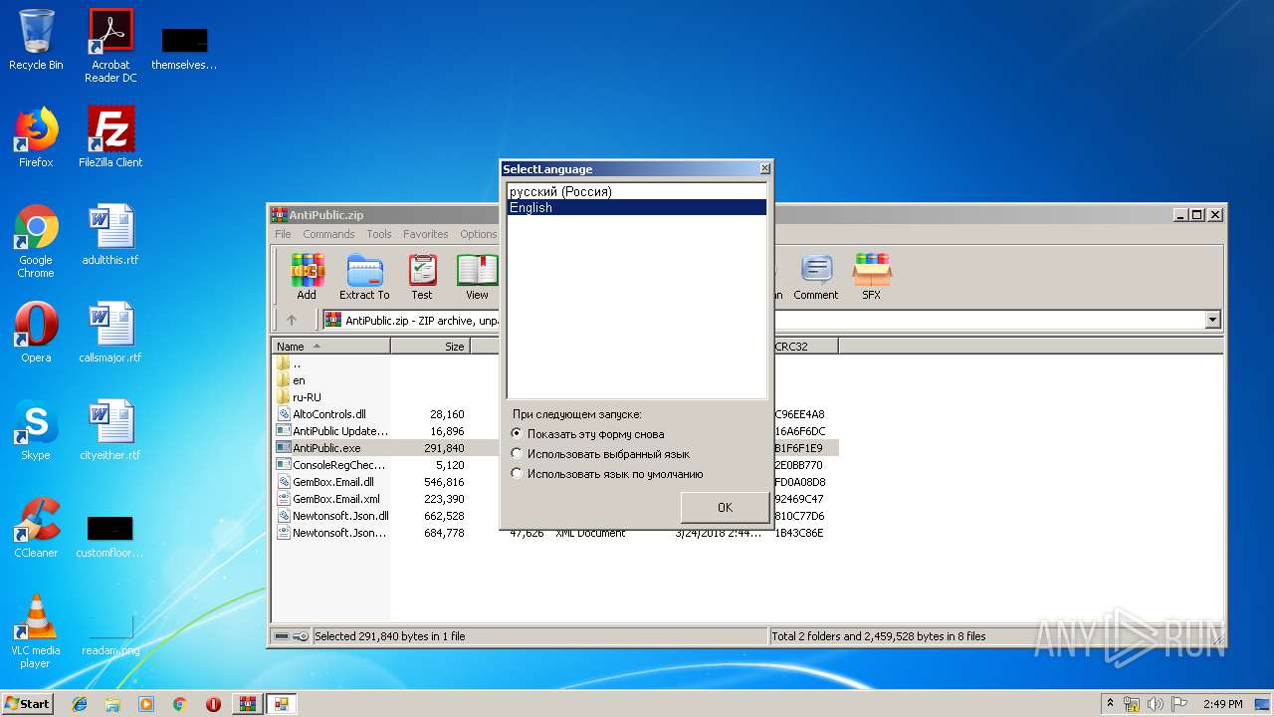This screenshot has height=717, width=1274.
Task: Click the Start button
Action: coord(28,704)
